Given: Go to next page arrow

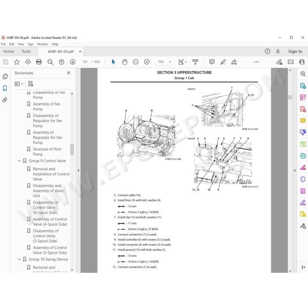Looking at the screenshot, I should point(73,62).
